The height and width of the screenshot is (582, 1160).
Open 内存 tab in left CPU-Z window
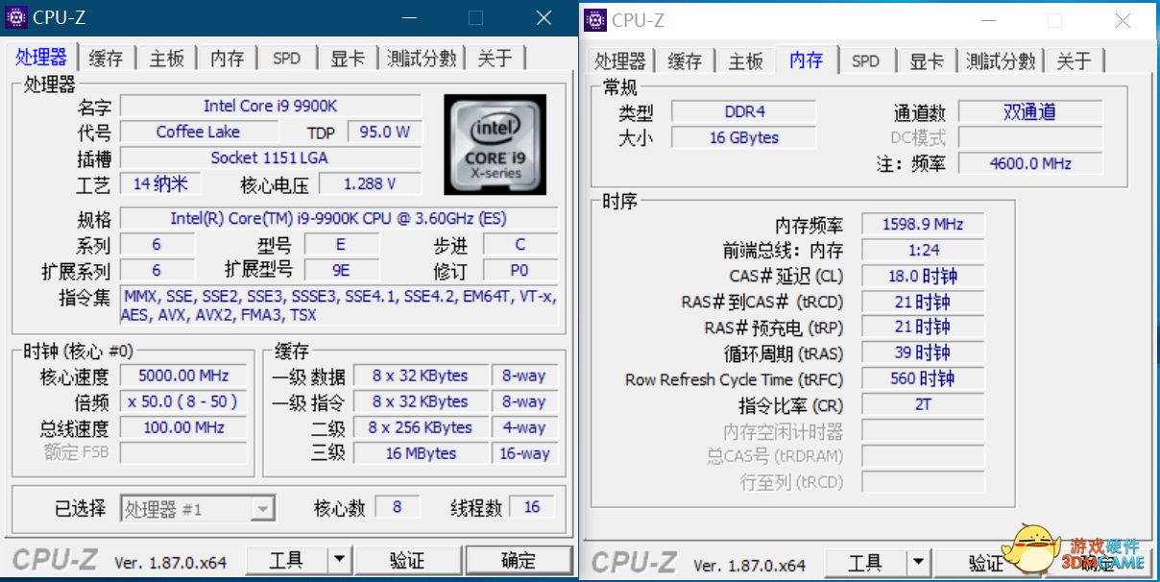pos(228,59)
